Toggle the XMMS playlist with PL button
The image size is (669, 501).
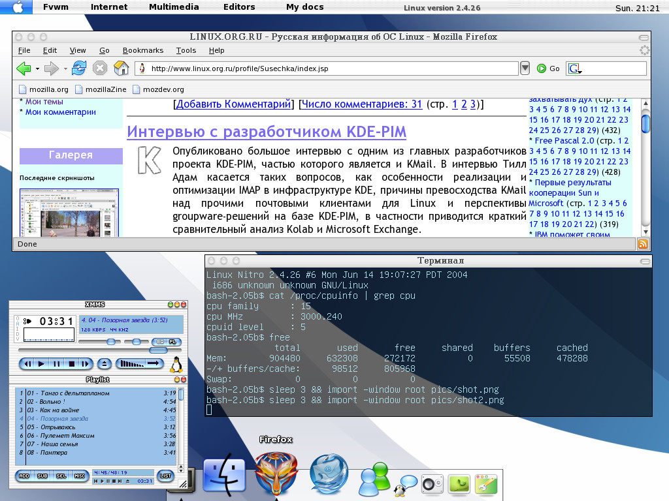tap(172, 342)
